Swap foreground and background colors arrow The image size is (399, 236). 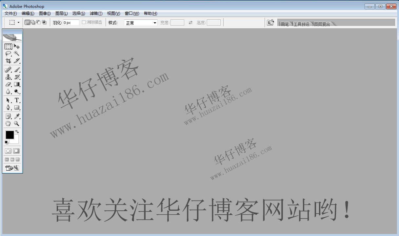click(x=17, y=132)
